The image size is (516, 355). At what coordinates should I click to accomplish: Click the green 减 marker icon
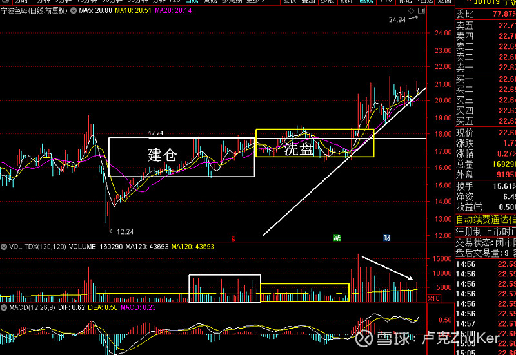(x=337, y=238)
